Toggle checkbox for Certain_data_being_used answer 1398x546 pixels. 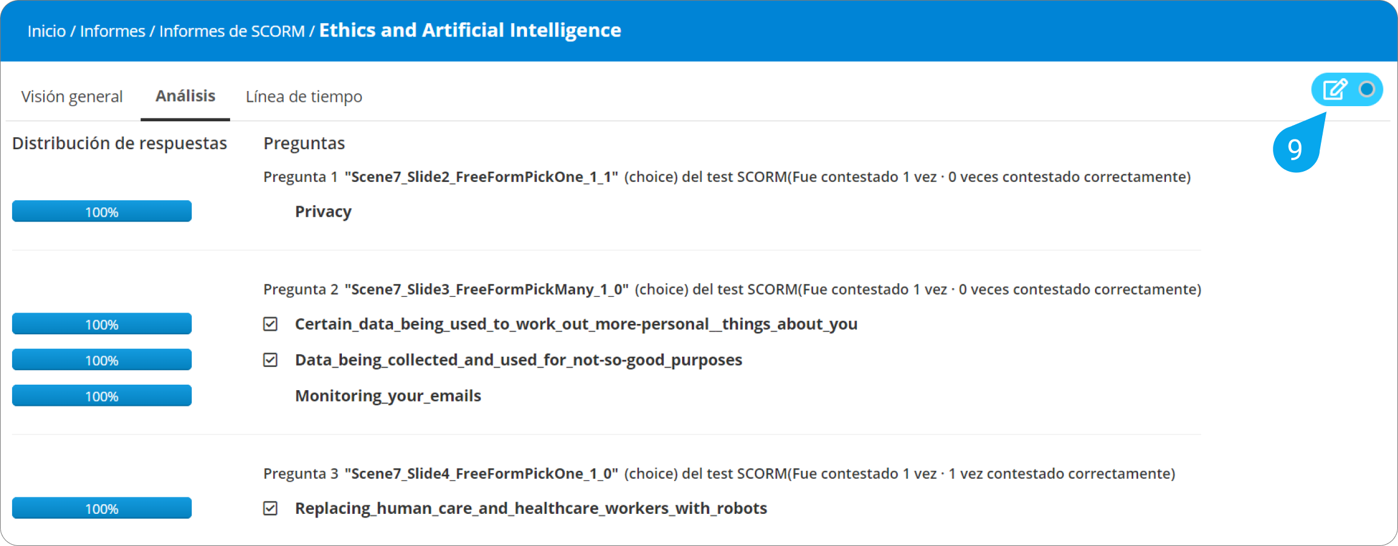[x=270, y=324]
